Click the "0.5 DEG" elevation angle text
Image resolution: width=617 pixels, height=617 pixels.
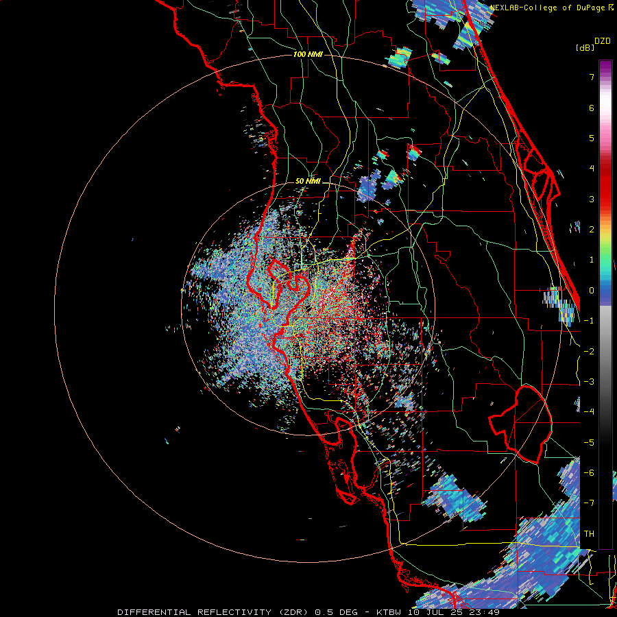pos(336,612)
